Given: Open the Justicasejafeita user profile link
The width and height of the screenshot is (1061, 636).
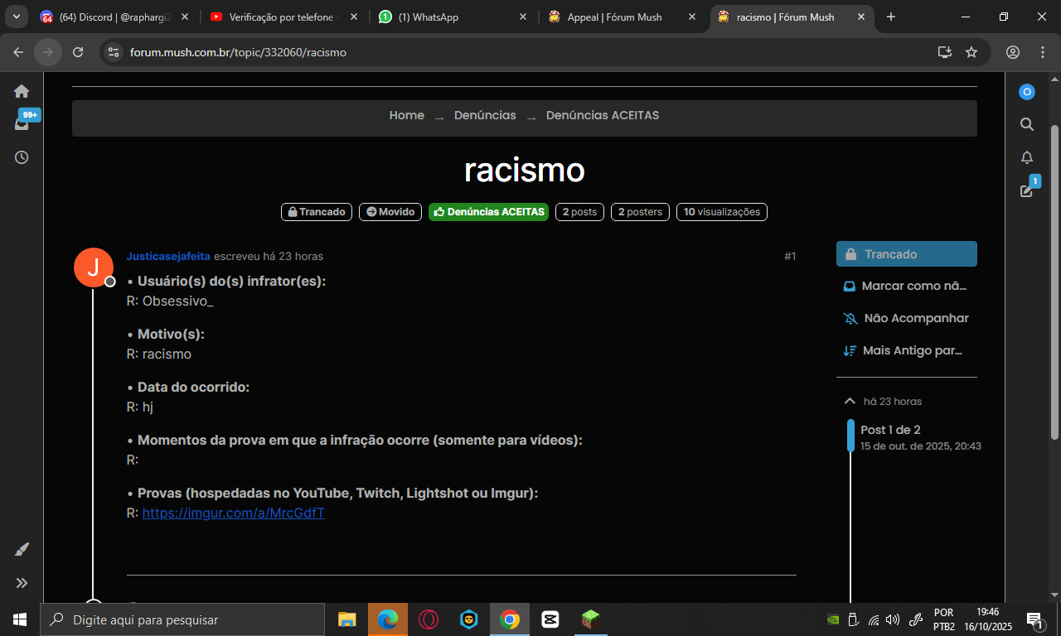Looking at the screenshot, I should pos(168,257).
